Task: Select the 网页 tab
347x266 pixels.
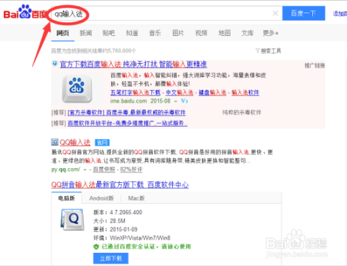Action: coord(62,33)
